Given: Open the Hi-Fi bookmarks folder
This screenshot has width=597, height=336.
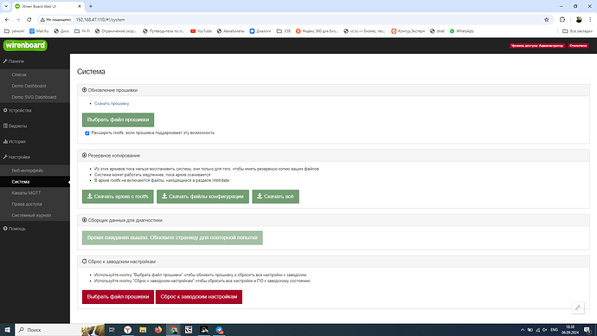Looking at the screenshot, I should click(82, 31).
